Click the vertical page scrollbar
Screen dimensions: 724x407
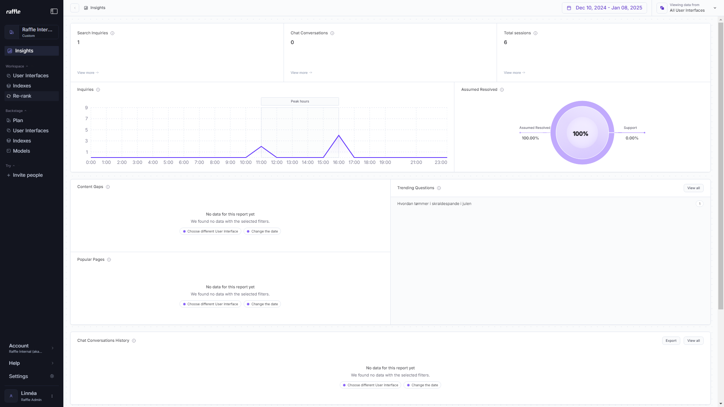721,166
